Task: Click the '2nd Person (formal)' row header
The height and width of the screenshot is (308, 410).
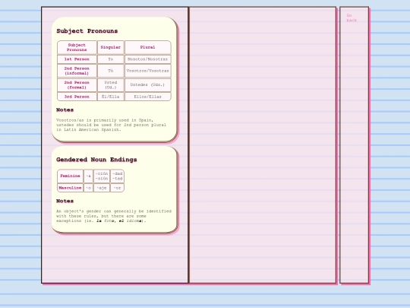Action: click(x=77, y=85)
